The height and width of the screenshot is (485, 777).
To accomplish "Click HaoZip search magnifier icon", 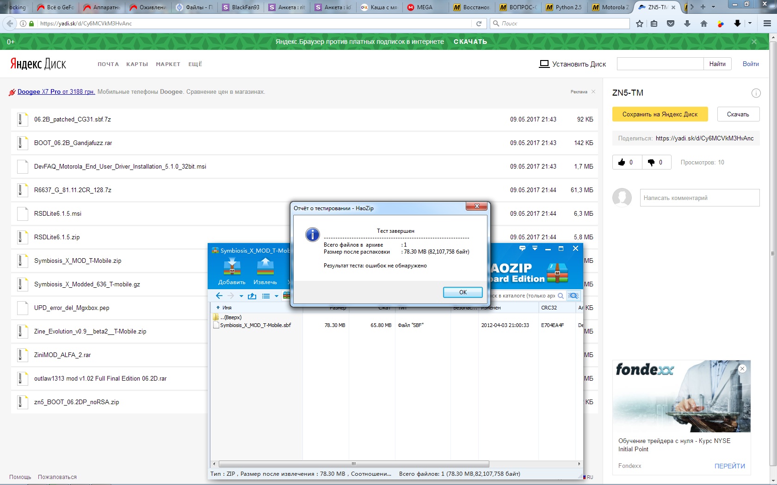I will [x=561, y=296].
